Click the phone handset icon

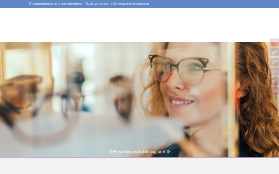(87, 4)
